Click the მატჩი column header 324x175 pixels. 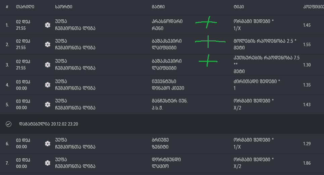point(158,7)
